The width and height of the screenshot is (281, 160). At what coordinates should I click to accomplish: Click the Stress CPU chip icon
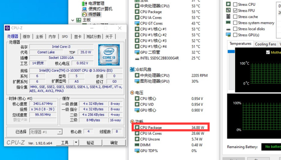tap(228, 4)
